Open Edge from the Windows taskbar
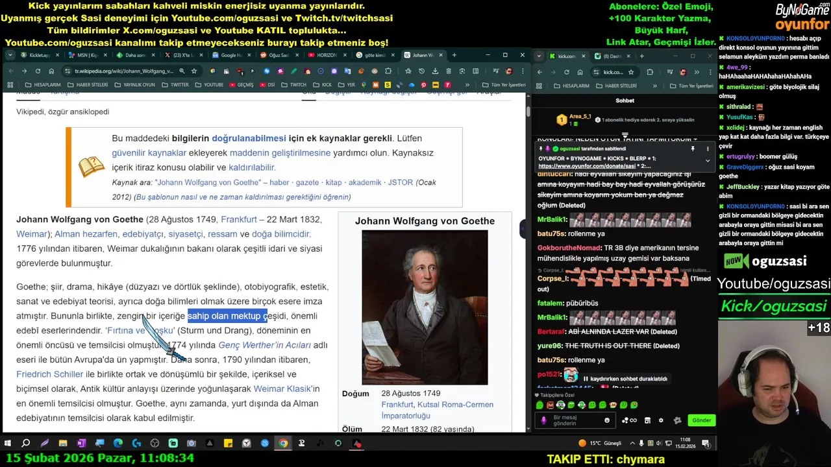 click(x=118, y=444)
